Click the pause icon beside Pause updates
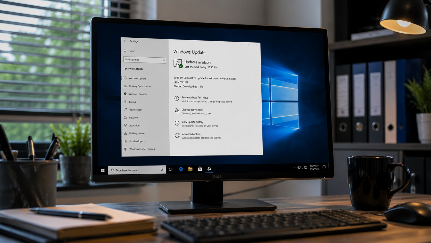Screen dimensions: 431x243 (x=177, y=98)
